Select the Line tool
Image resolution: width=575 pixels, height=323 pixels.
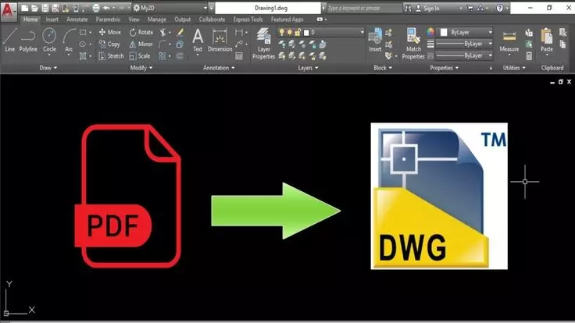click(10, 41)
